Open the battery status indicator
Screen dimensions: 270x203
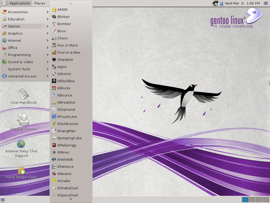[x=221, y=3]
